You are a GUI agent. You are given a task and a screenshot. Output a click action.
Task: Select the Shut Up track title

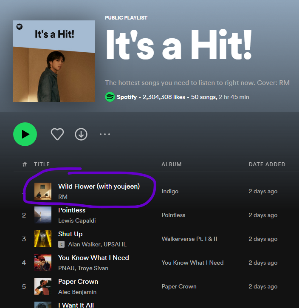(70, 234)
